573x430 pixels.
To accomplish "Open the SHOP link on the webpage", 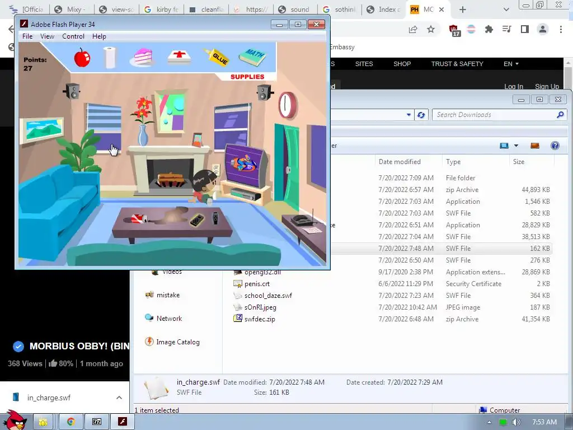I will pyautogui.click(x=402, y=64).
